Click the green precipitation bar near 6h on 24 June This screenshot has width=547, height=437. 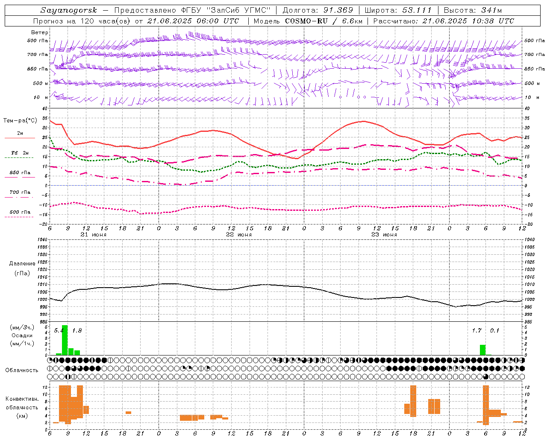coord(483,350)
